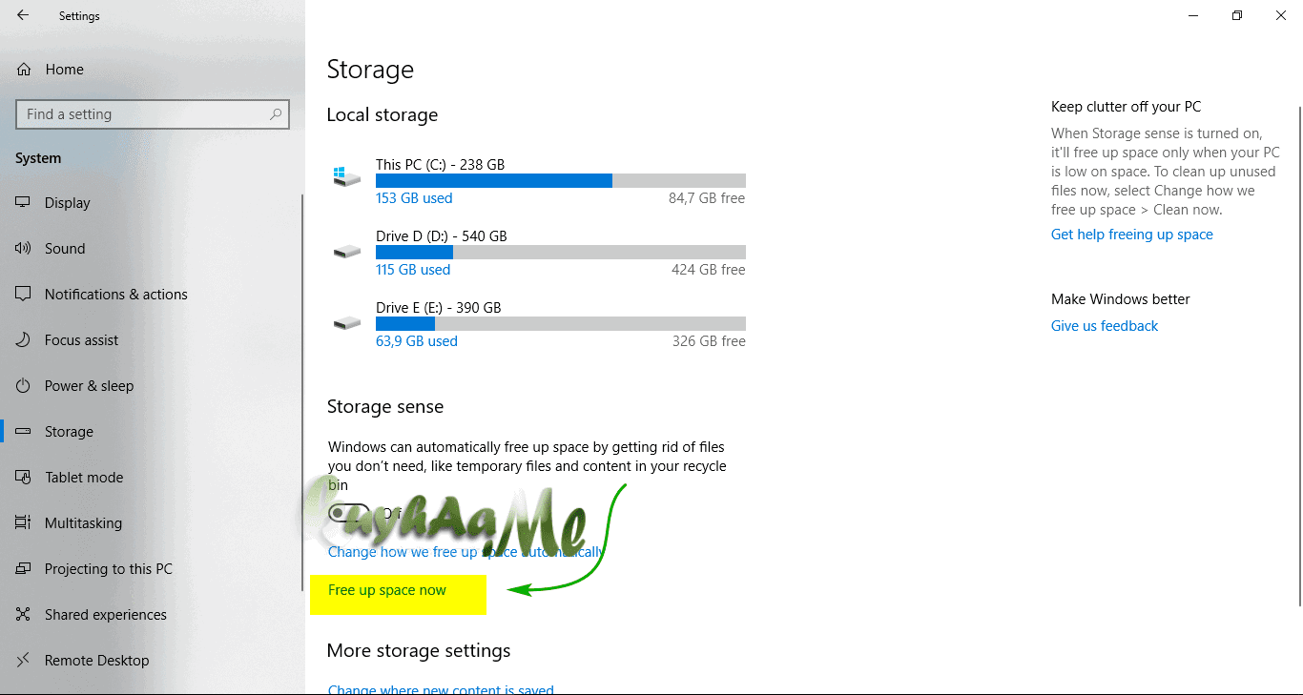The width and height of the screenshot is (1303, 695).
Task: Click the Home icon in sidebar
Action: (24, 70)
